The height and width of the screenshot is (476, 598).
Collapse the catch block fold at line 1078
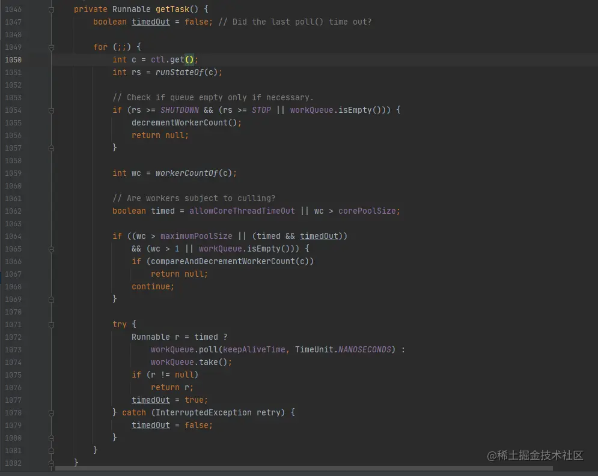click(51, 413)
